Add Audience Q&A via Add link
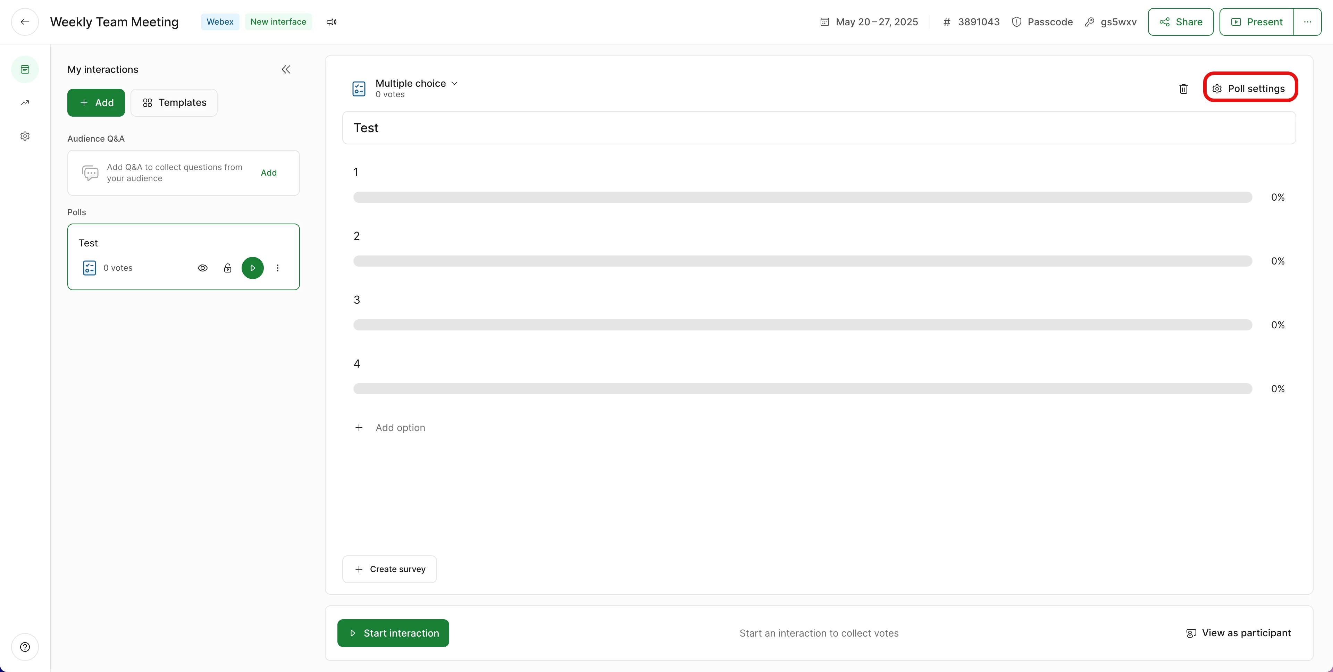 coord(269,173)
